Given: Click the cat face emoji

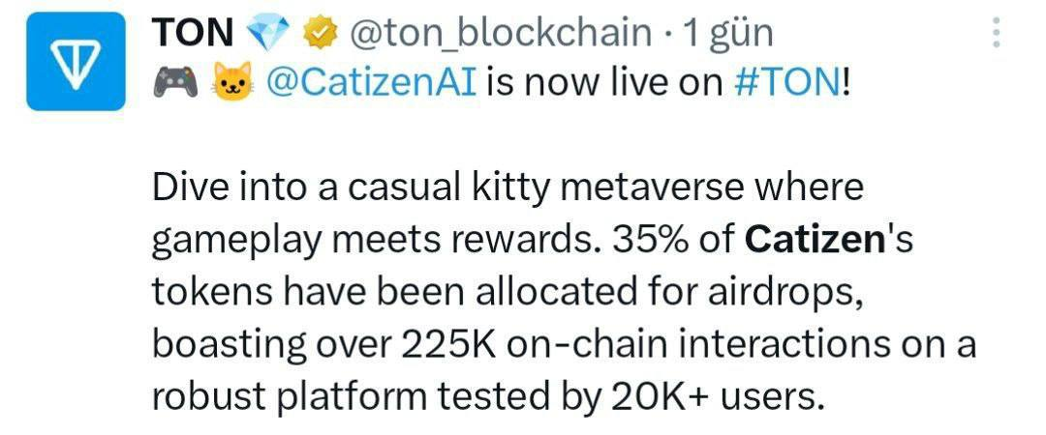Looking at the screenshot, I should click(232, 80).
